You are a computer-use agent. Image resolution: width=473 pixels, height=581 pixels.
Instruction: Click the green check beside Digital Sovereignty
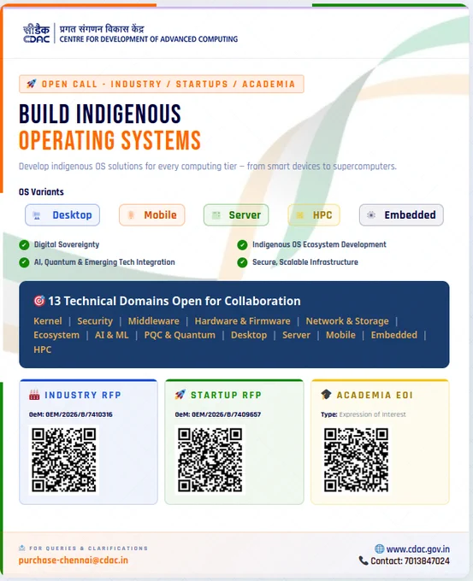click(x=24, y=245)
